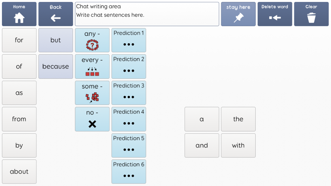Delete the last word

tap(275, 14)
